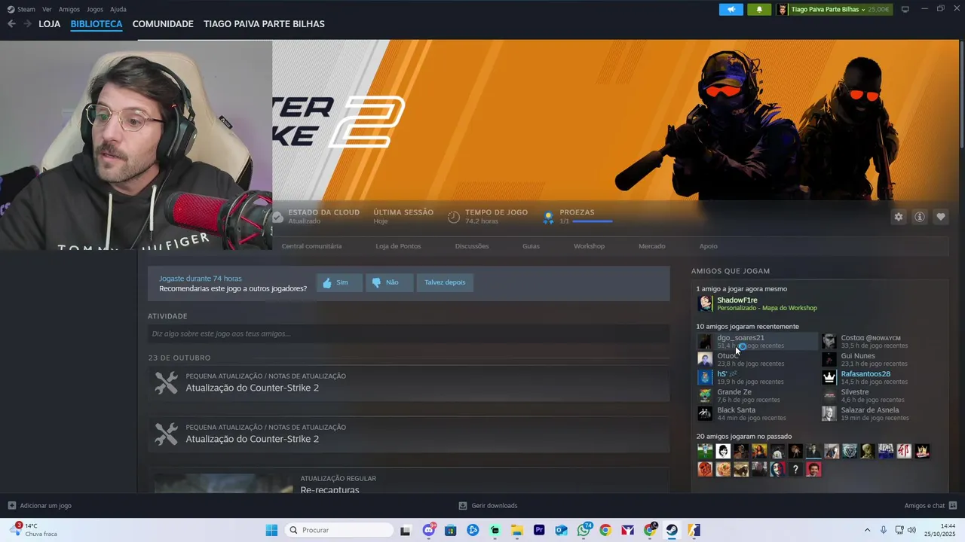965x542 pixels.
Task: Click the taskbar volume icon
Action: pyautogui.click(x=911, y=530)
